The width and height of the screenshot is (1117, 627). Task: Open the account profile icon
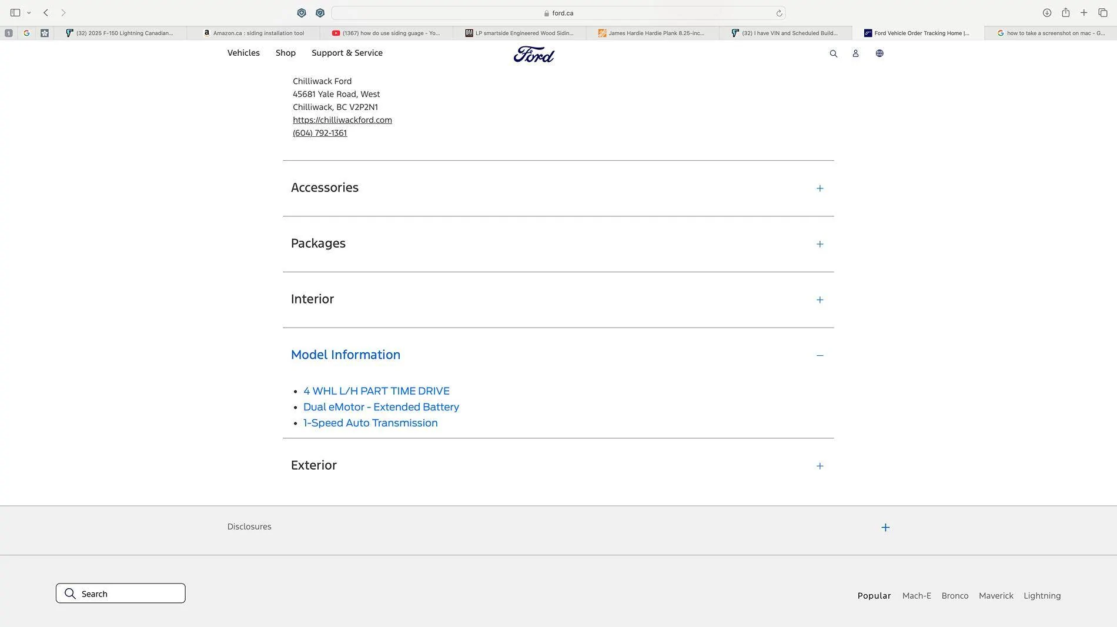coord(855,53)
